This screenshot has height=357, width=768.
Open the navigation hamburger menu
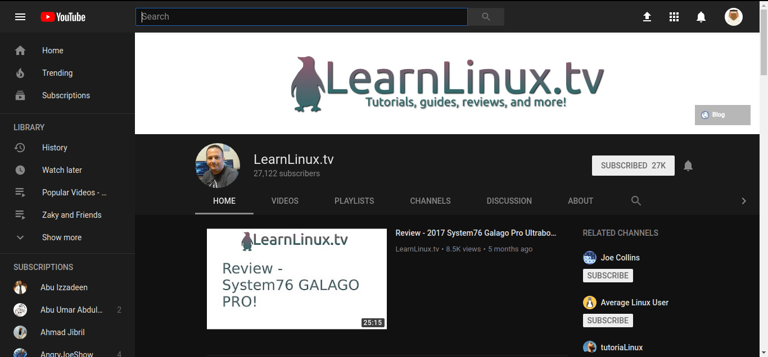20,16
